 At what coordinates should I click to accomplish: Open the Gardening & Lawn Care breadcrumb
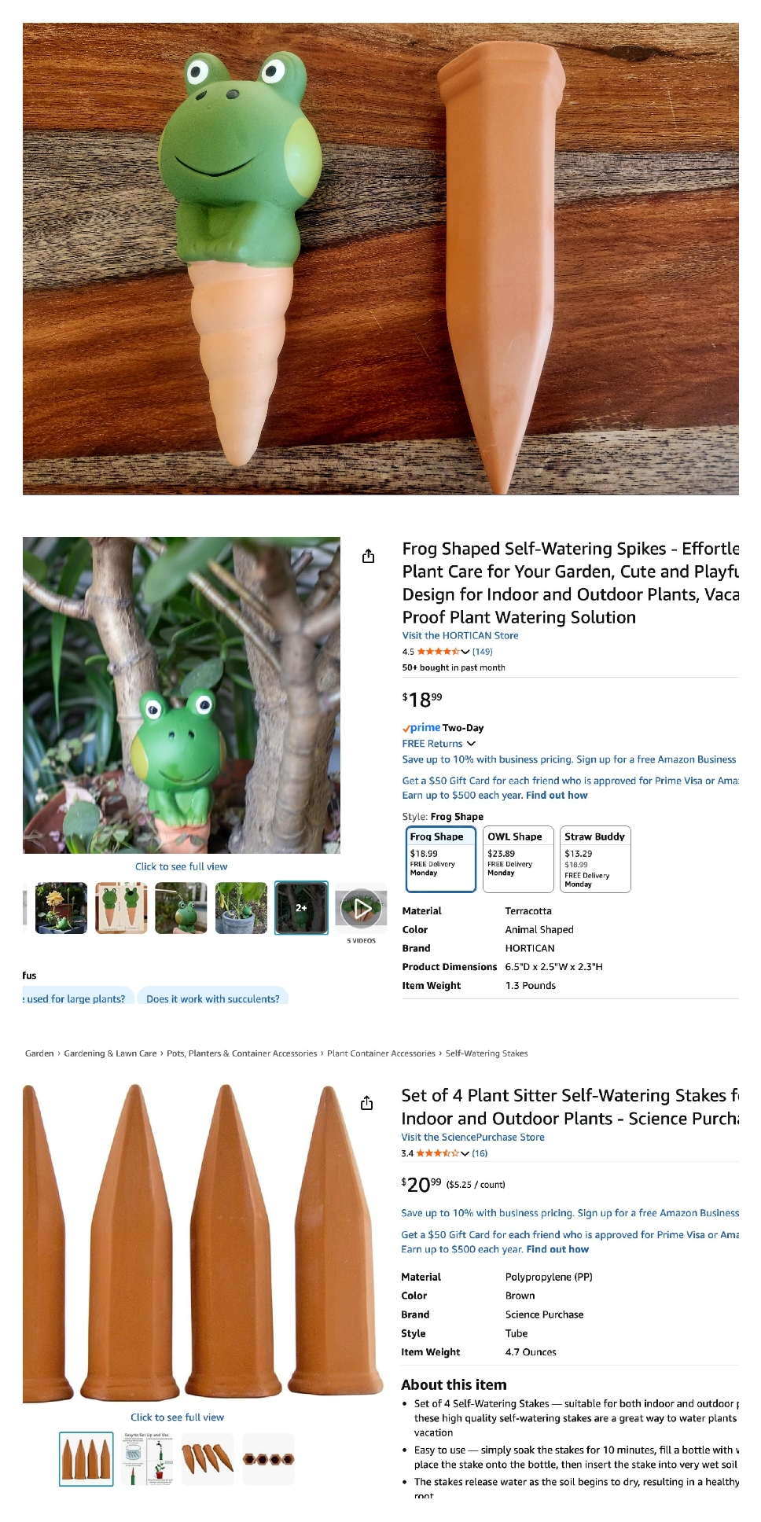point(110,1053)
